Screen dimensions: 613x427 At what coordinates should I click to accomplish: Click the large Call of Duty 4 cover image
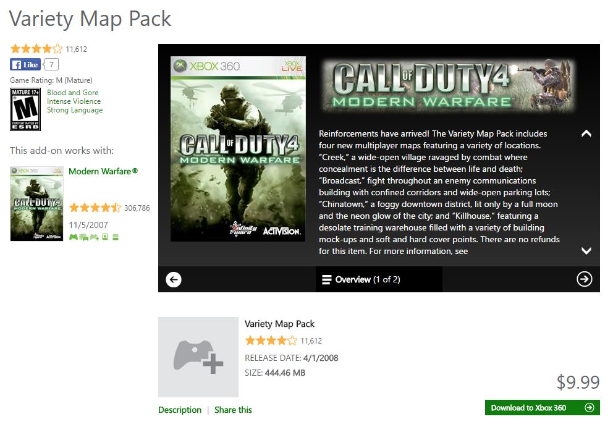238,148
